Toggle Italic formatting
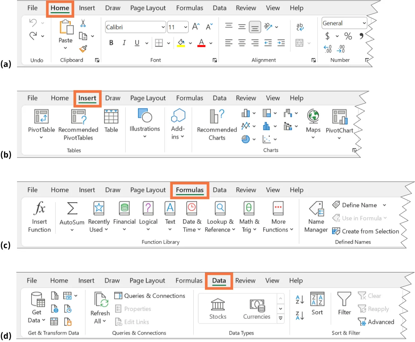This screenshot has height=342, width=415. point(124,43)
